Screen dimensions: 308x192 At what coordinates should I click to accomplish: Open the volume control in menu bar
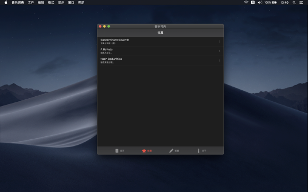(260, 3)
